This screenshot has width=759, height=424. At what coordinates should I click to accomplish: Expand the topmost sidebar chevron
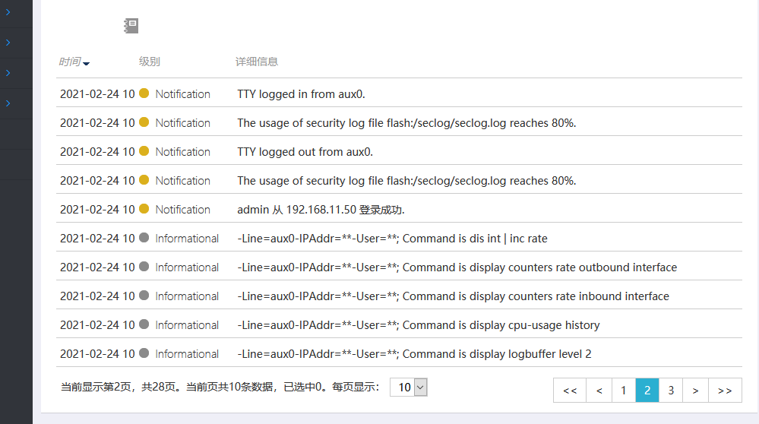pos(8,13)
